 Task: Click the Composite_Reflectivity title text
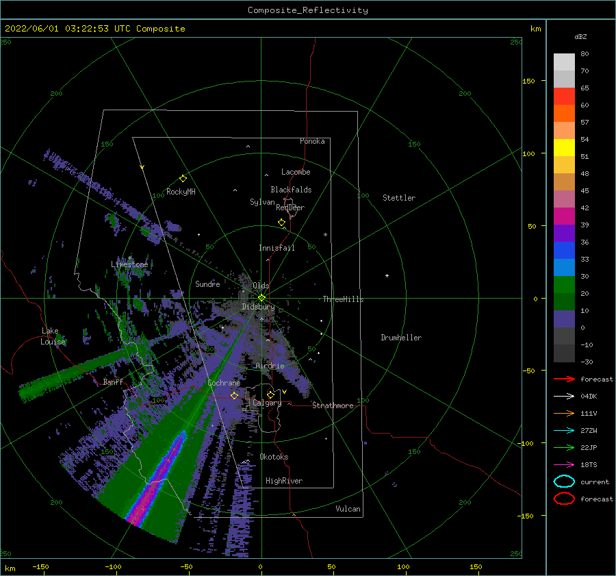click(x=307, y=10)
